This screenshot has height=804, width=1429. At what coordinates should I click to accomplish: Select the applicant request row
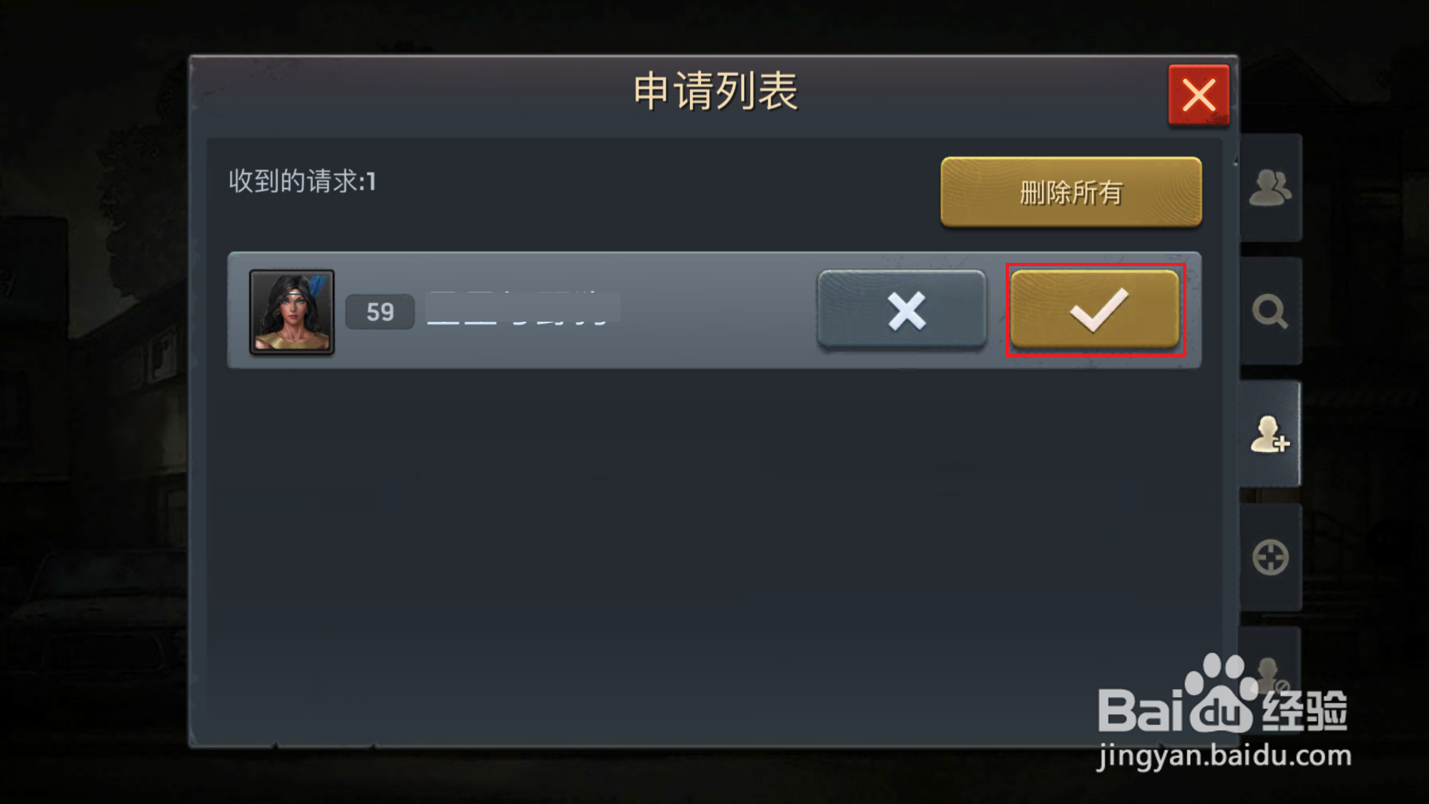714,310
